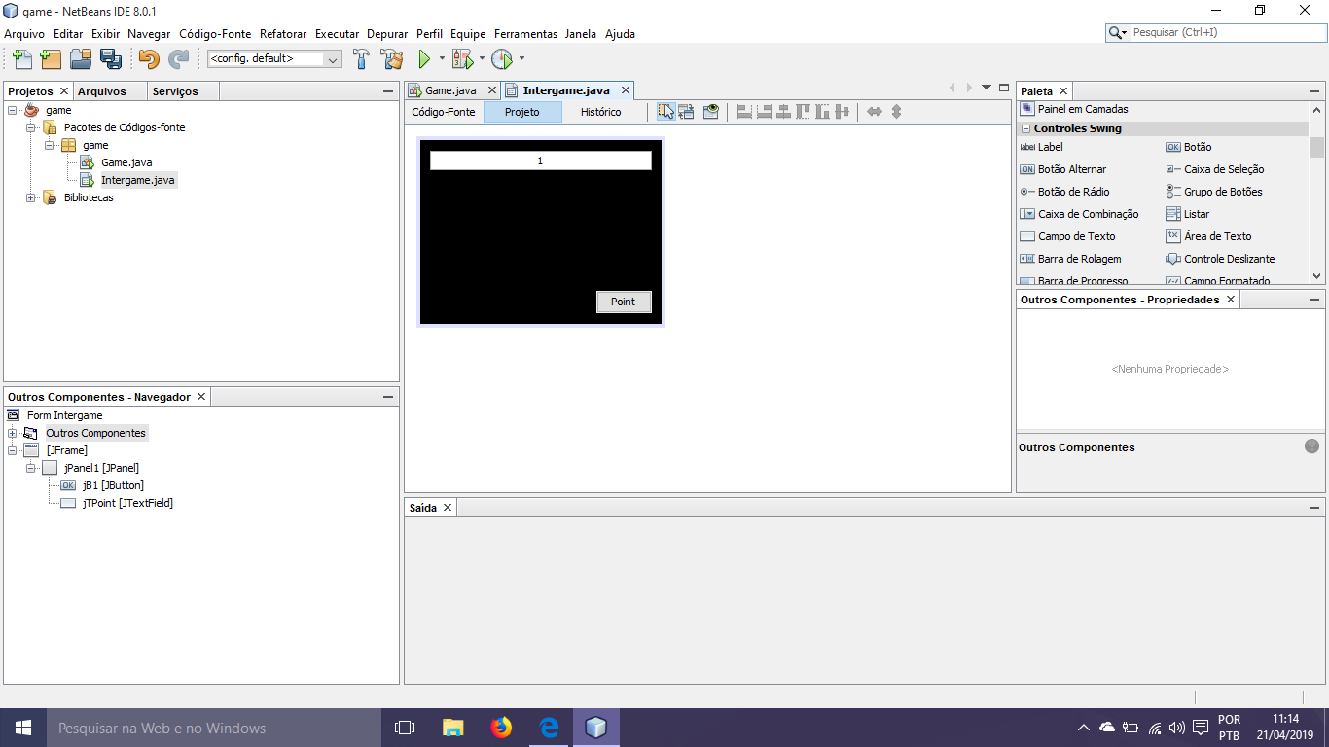Switch to the Game.java editor tab
Image resolution: width=1329 pixels, height=747 pixels.
tap(450, 90)
